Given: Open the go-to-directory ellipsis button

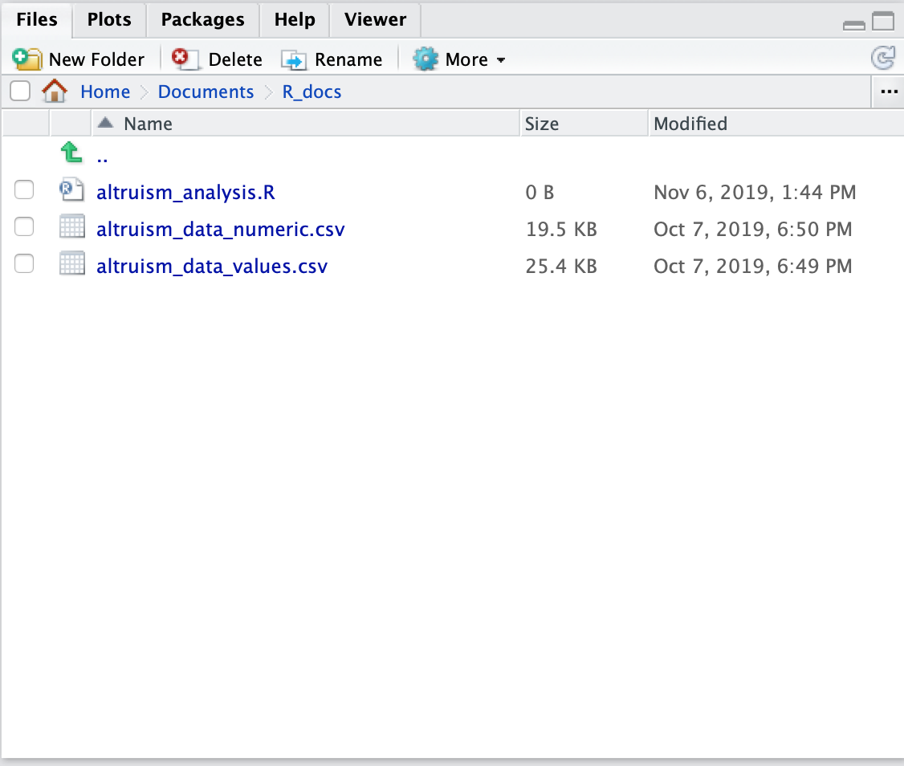Looking at the screenshot, I should tap(889, 92).
